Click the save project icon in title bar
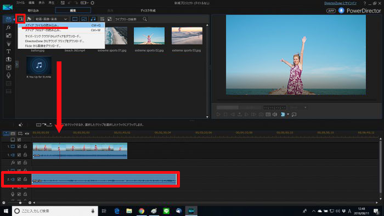This screenshot has height=216, width=384. 63,3
